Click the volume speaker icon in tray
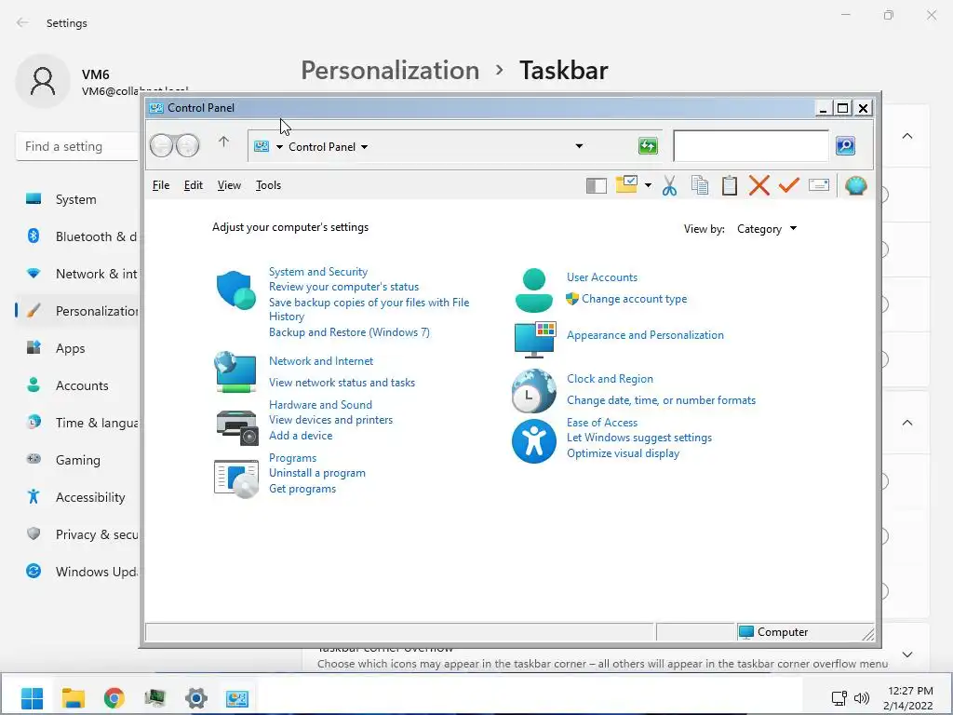953x715 pixels. tap(861, 698)
